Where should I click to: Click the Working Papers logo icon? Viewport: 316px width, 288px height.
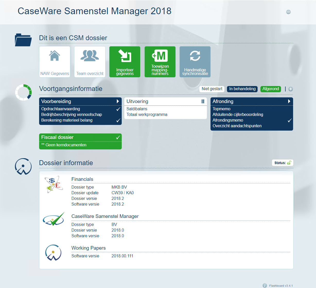pyautogui.click(x=53, y=253)
